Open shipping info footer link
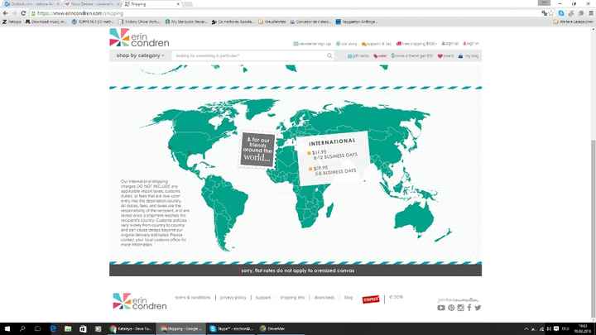This screenshot has width=596, height=335. click(292, 298)
